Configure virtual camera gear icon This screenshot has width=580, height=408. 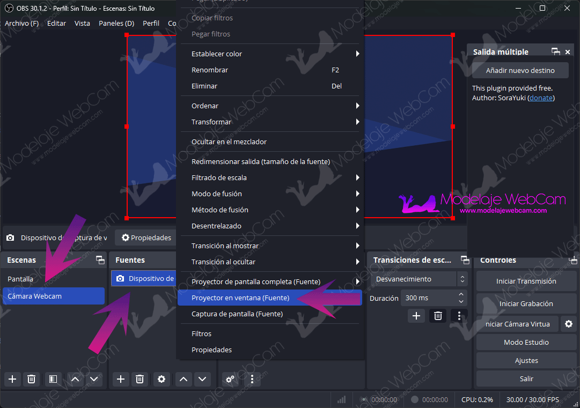[x=569, y=324]
